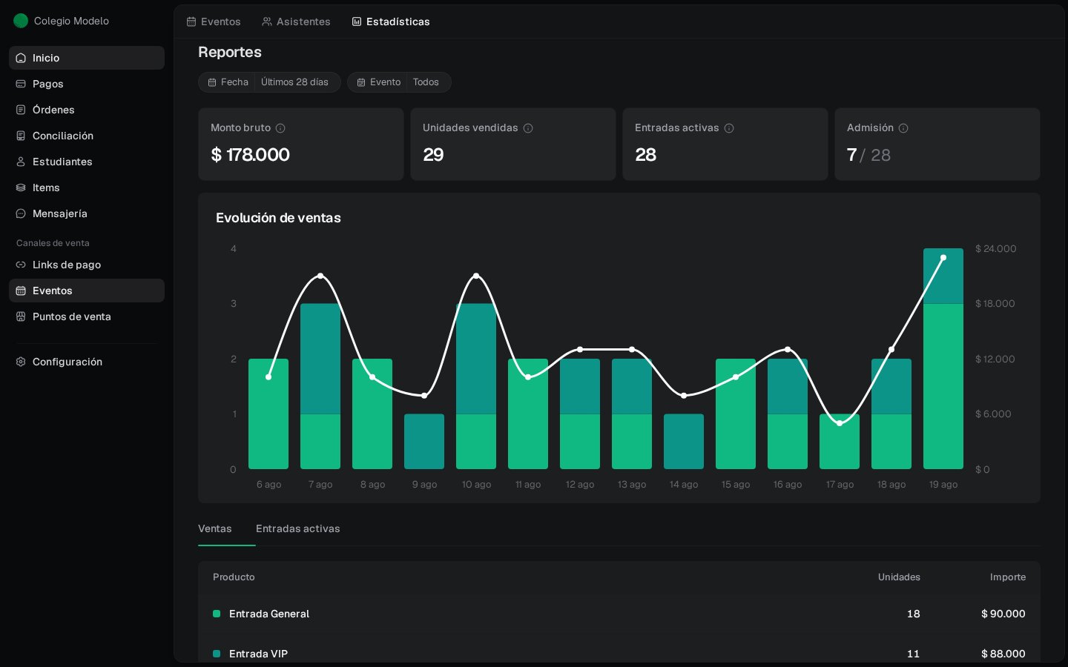Click the line point above 10 ago
This screenshot has width=1068, height=667.
(476, 276)
